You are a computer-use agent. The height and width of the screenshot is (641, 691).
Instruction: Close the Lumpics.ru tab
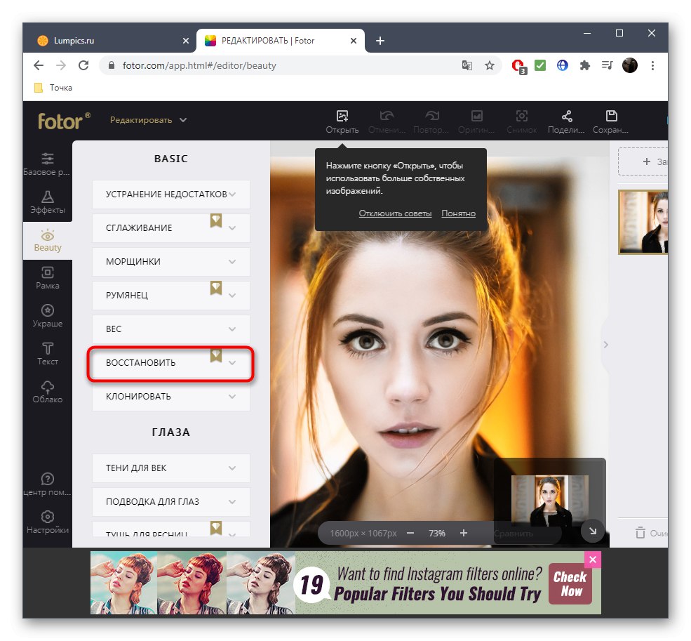[x=185, y=41]
